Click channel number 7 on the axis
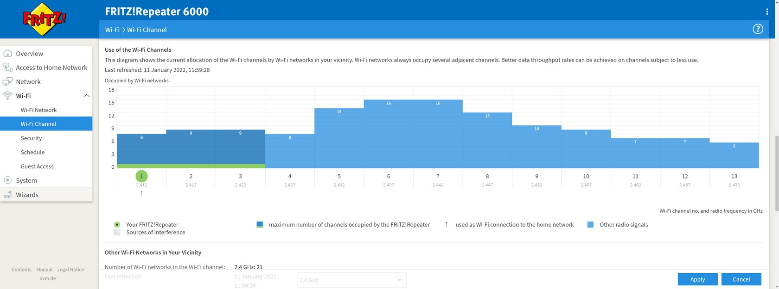This screenshot has width=779, height=289. tap(438, 176)
